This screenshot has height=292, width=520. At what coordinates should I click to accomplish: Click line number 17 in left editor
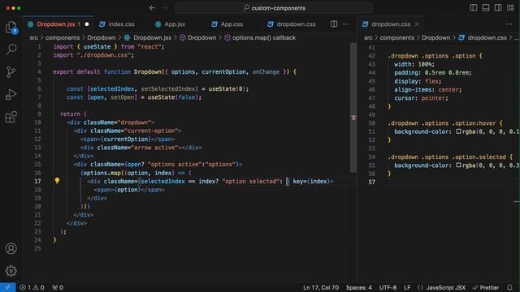click(37, 181)
